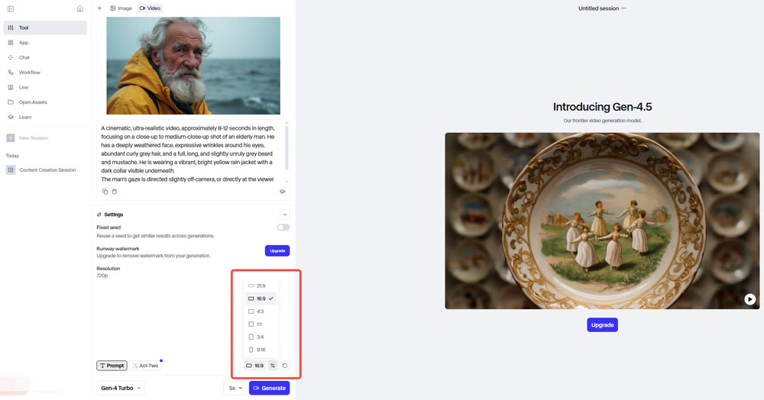Switch to the Image tab

click(121, 8)
